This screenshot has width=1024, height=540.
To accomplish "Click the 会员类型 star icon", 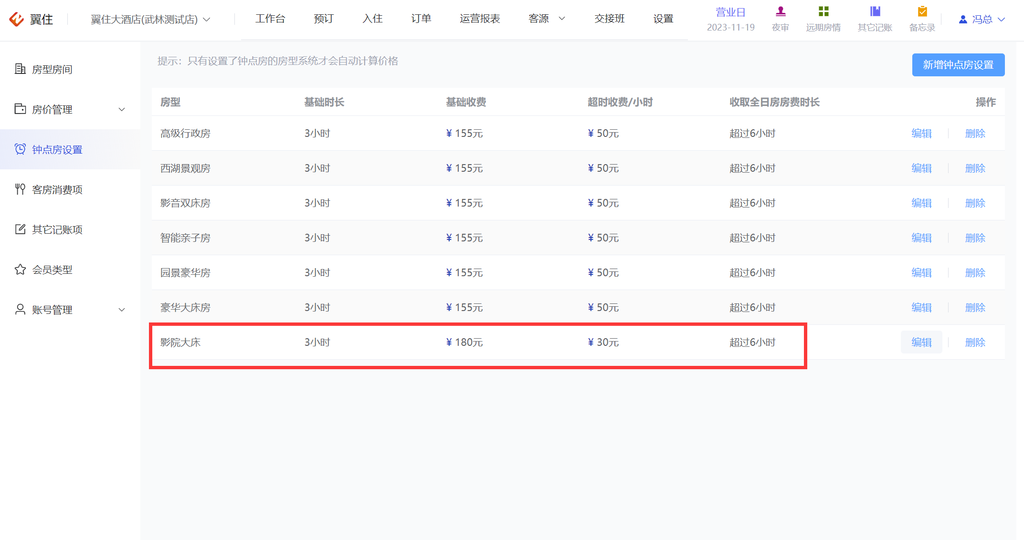I will pos(20,270).
